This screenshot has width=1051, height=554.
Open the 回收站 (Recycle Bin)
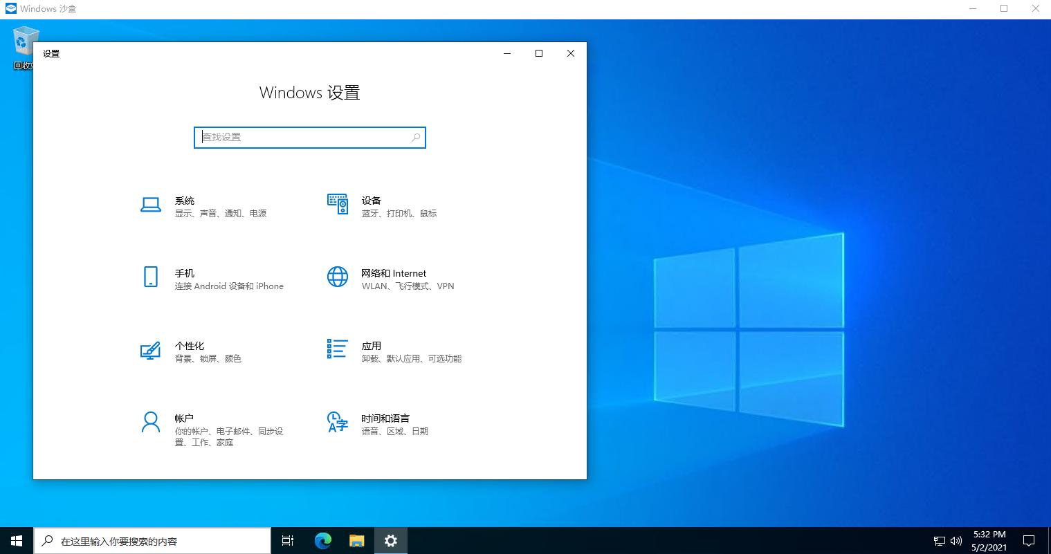[25, 41]
